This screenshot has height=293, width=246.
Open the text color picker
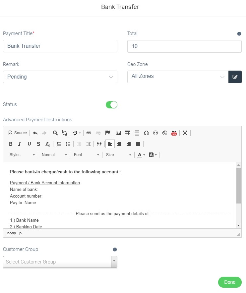point(141,155)
